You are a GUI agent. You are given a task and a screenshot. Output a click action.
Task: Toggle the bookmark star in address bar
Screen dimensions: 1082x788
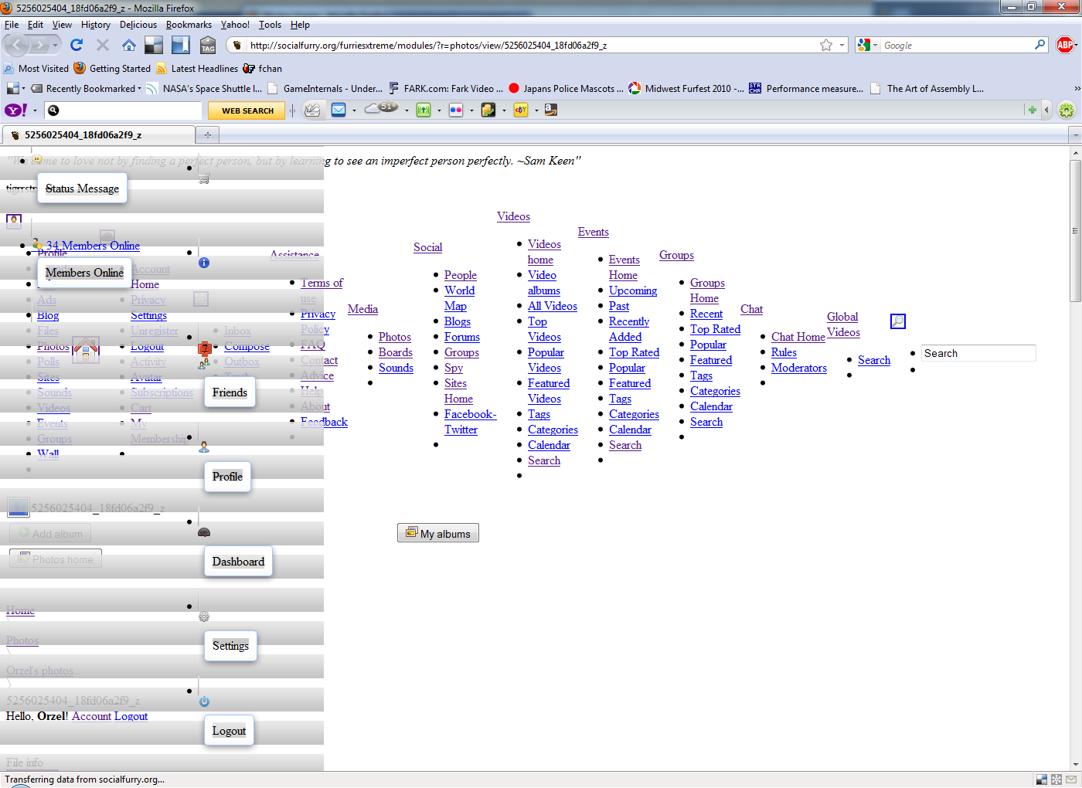click(826, 45)
